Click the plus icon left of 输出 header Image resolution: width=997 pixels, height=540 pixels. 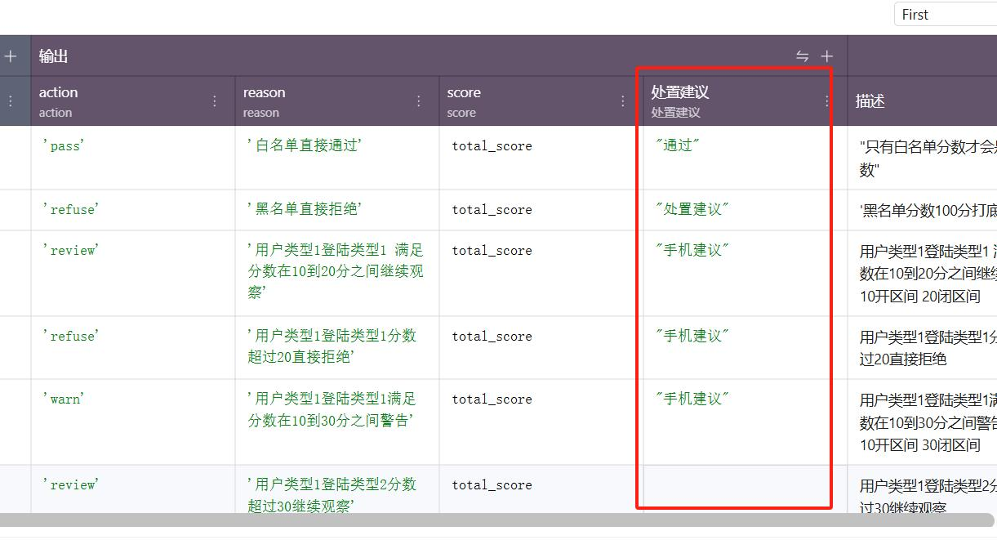pyautogui.click(x=11, y=56)
